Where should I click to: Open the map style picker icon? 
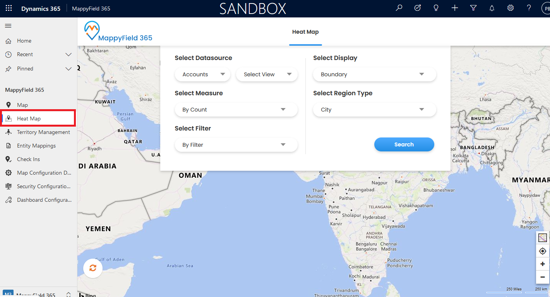click(543, 238)
